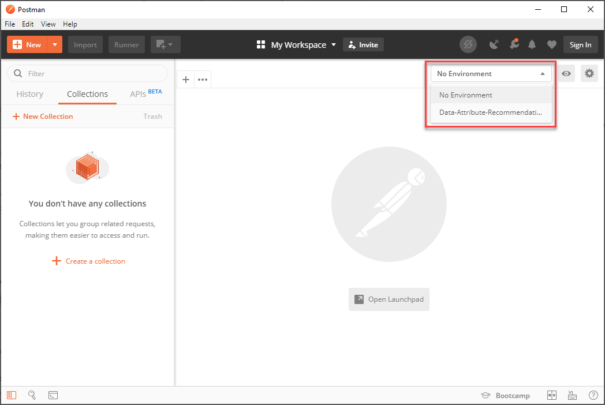This screenshot has height=405, width=605.
Task: Open the notifications bell
Action: pyautogui.click(x=532, y=45)
